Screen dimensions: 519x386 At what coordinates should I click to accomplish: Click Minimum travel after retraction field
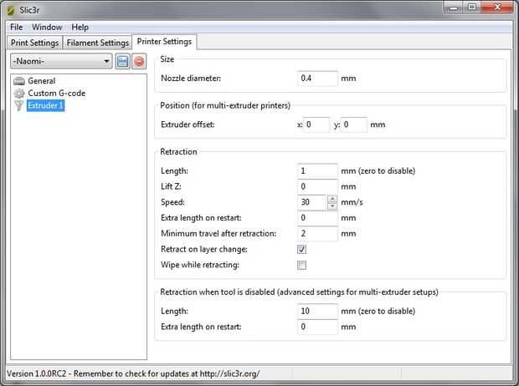pyautogui.click(x=317, y=234)
